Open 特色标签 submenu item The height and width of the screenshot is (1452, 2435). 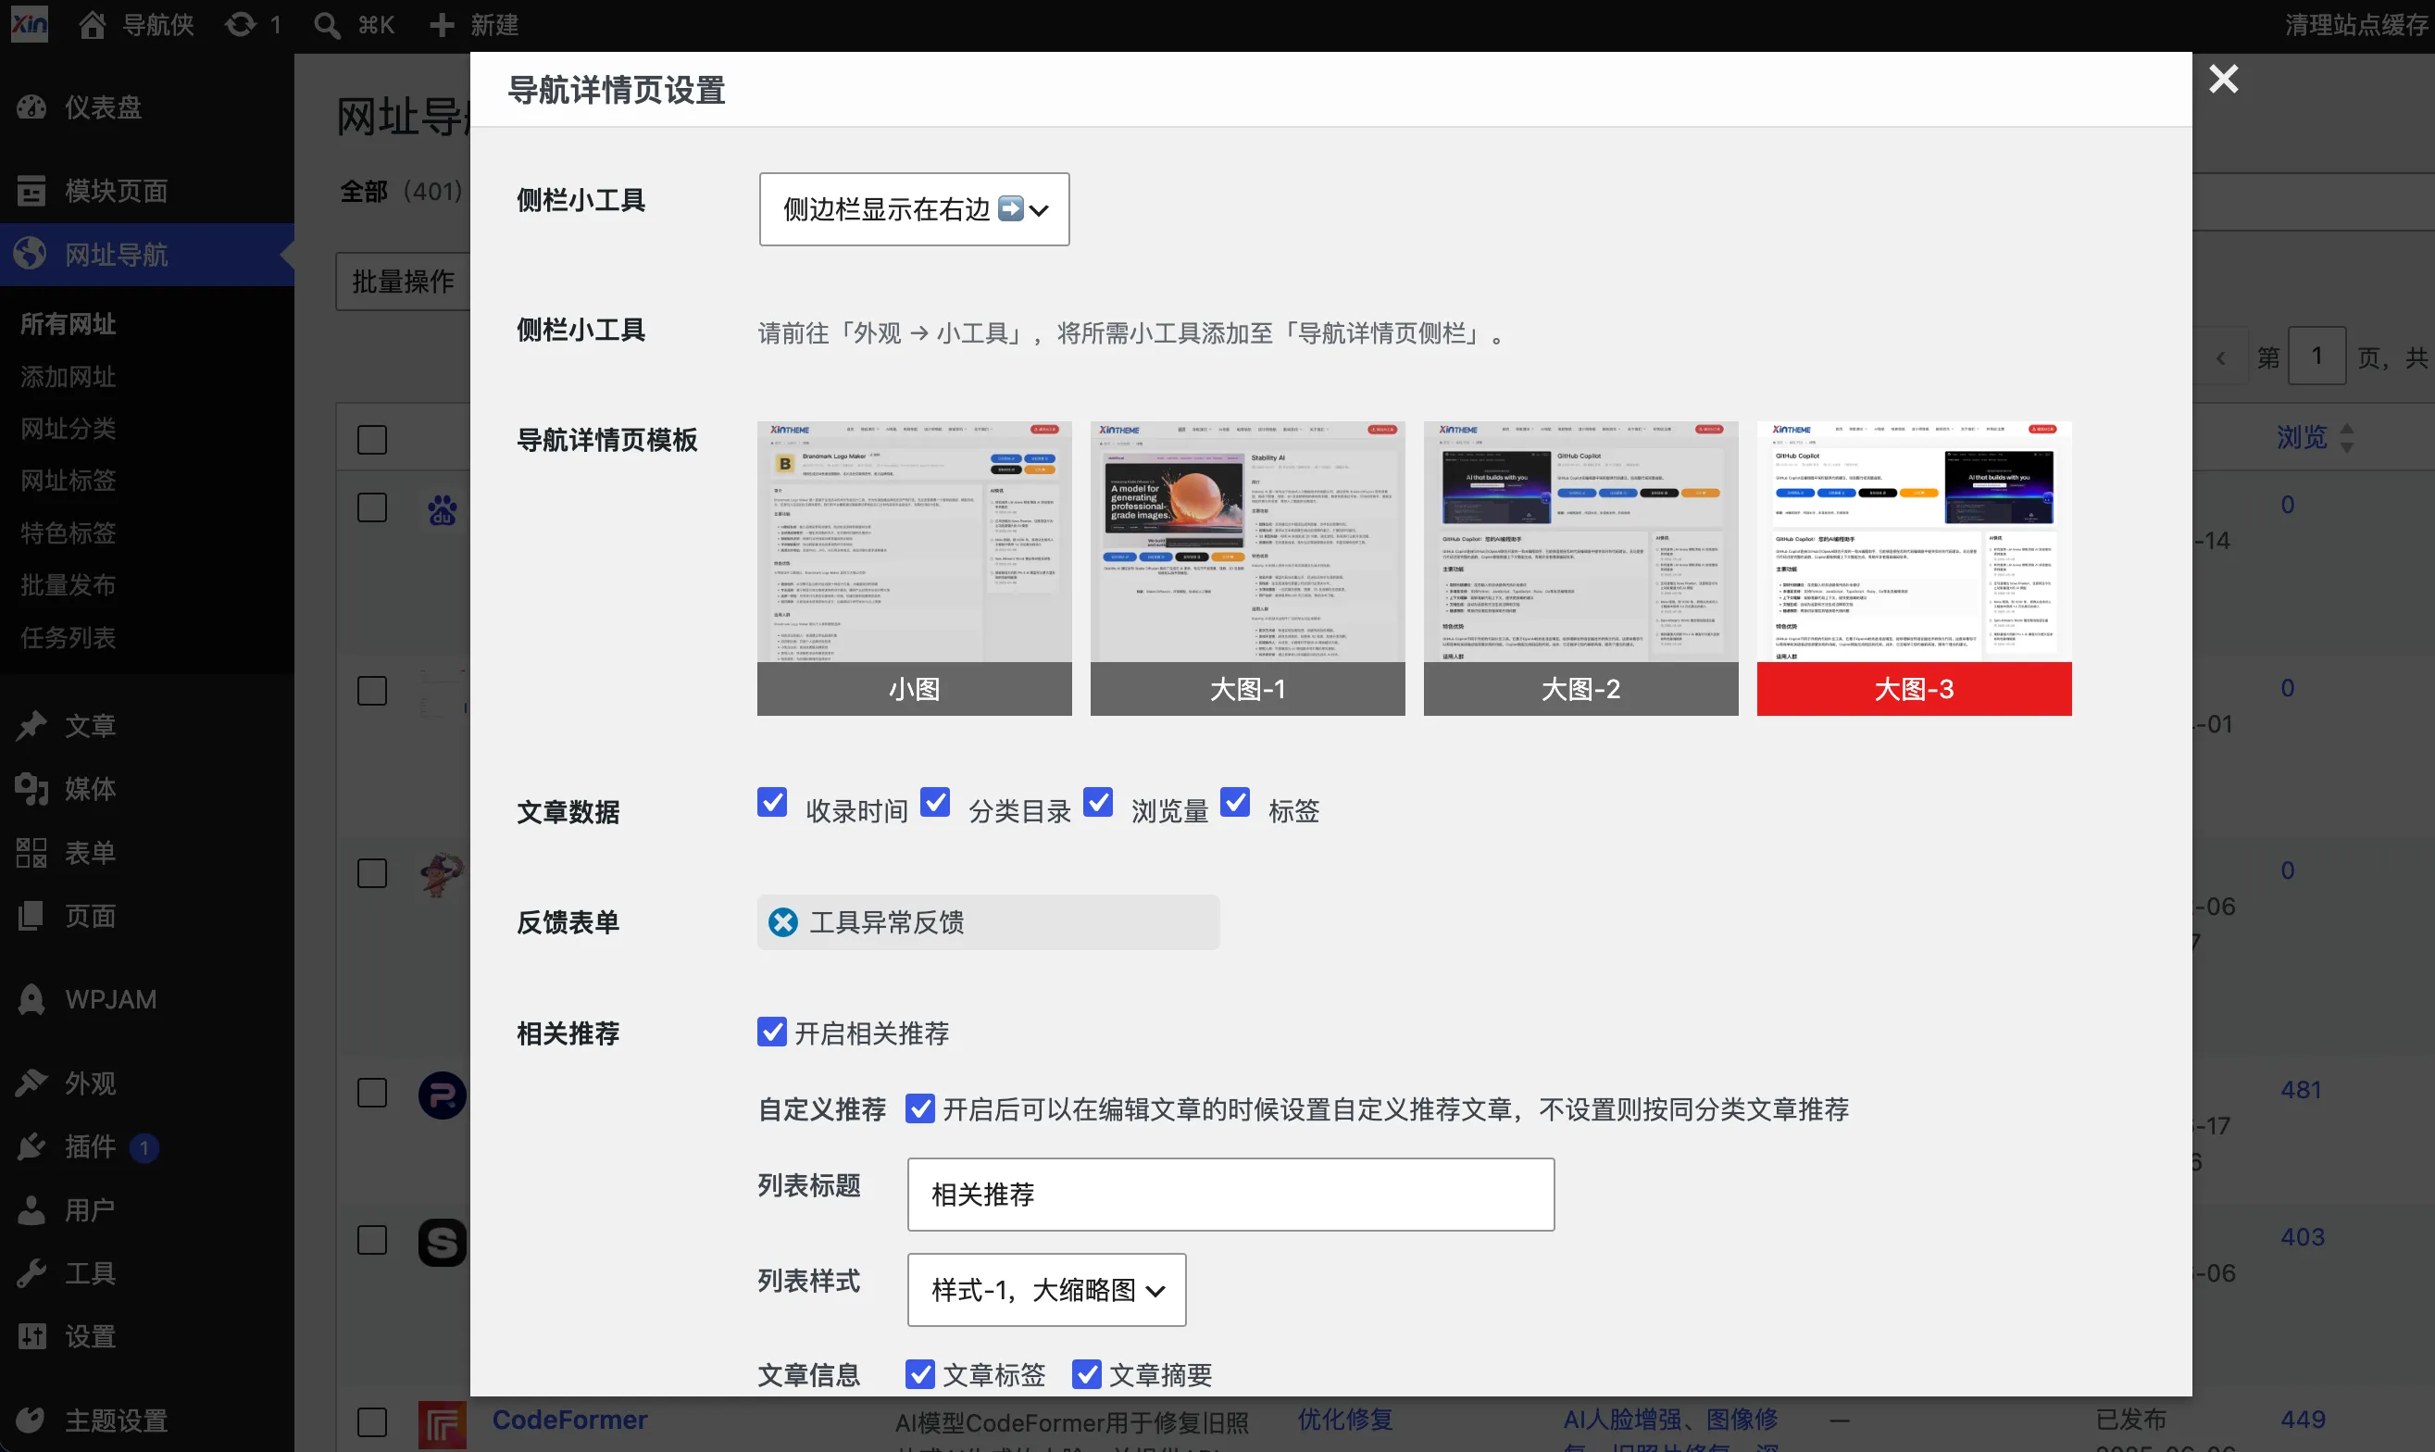[69, 533]
